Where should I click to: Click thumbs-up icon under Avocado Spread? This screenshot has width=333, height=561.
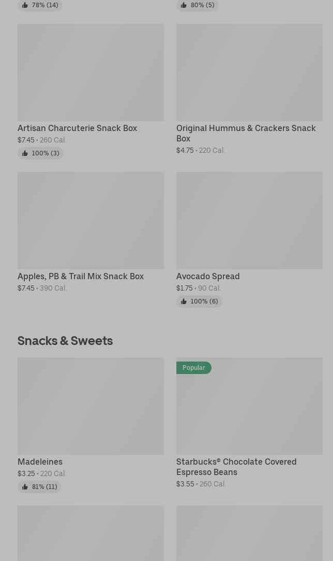point(184,301)
